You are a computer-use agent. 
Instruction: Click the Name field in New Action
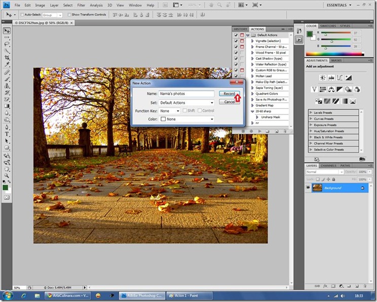pyautogui.click(x=186, y=94)
